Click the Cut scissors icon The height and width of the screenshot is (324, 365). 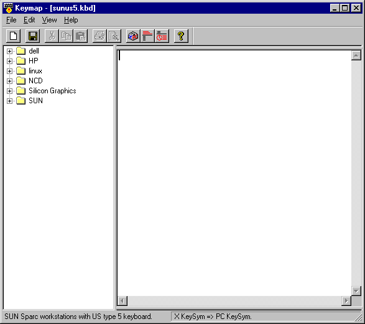pos(52,36)
